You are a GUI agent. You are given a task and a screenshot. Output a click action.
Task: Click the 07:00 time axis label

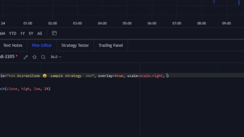pos(177,23)
